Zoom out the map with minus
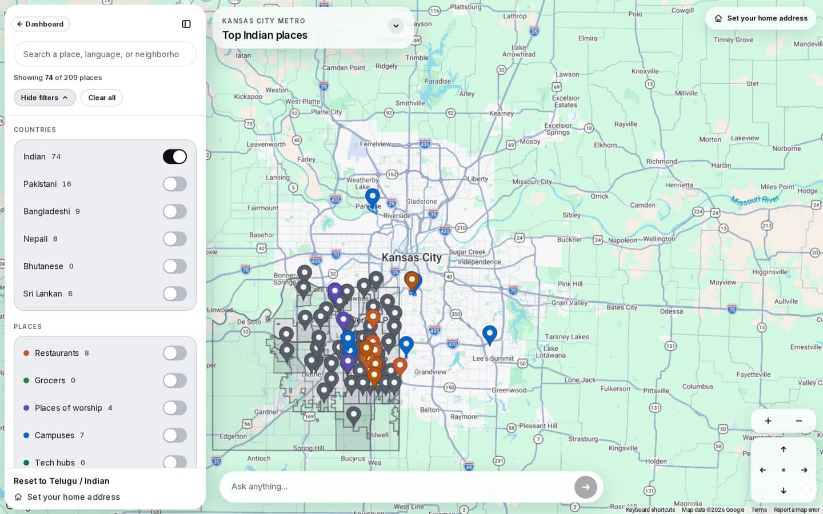Screen dimensions: 823x514 (799, 421)
